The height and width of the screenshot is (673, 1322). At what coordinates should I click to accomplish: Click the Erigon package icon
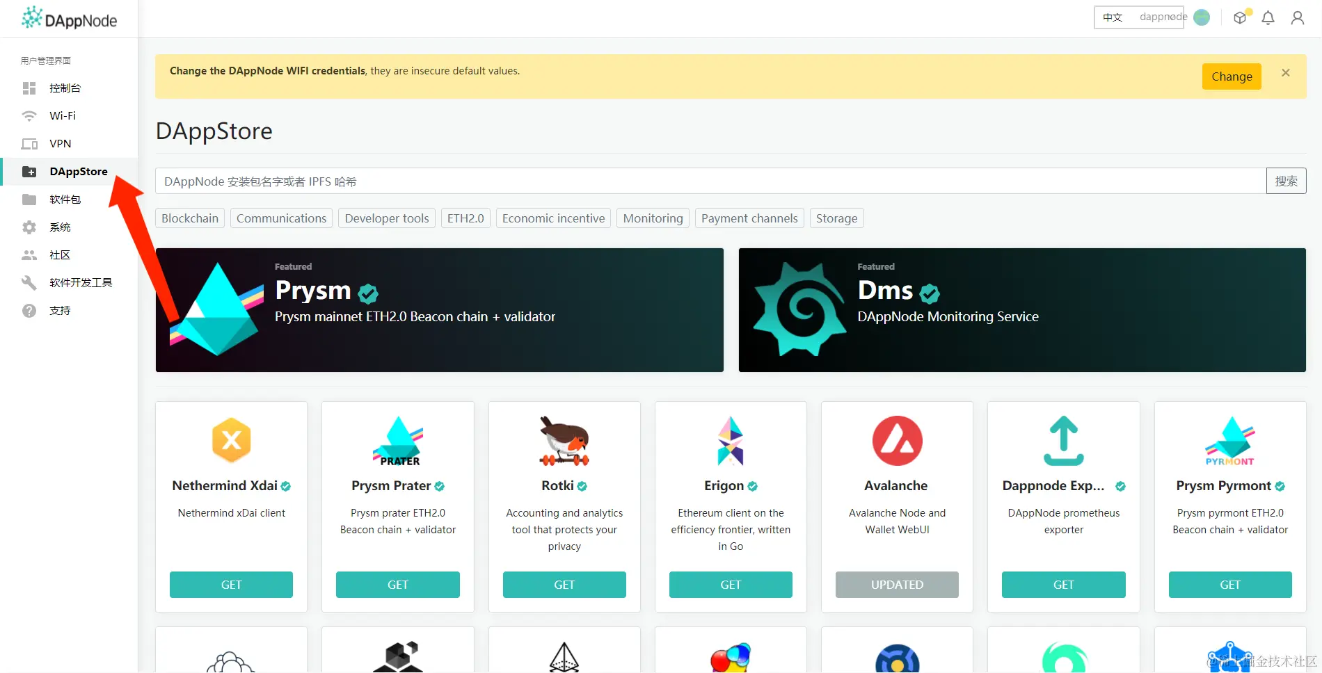click(731, 441)
